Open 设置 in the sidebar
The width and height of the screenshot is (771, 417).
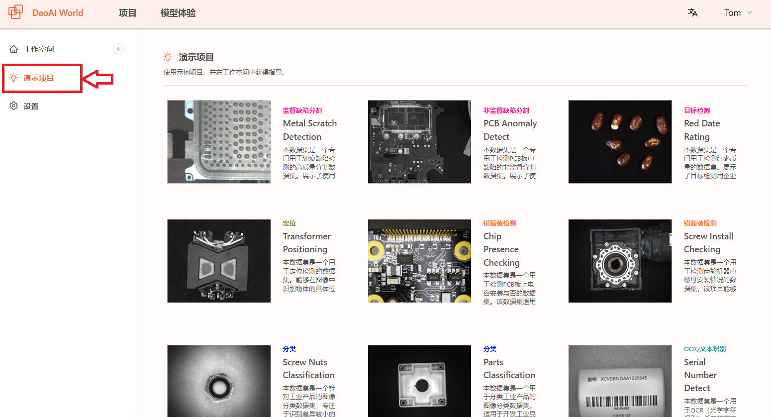pyautogui.click(x=31, y=106)
